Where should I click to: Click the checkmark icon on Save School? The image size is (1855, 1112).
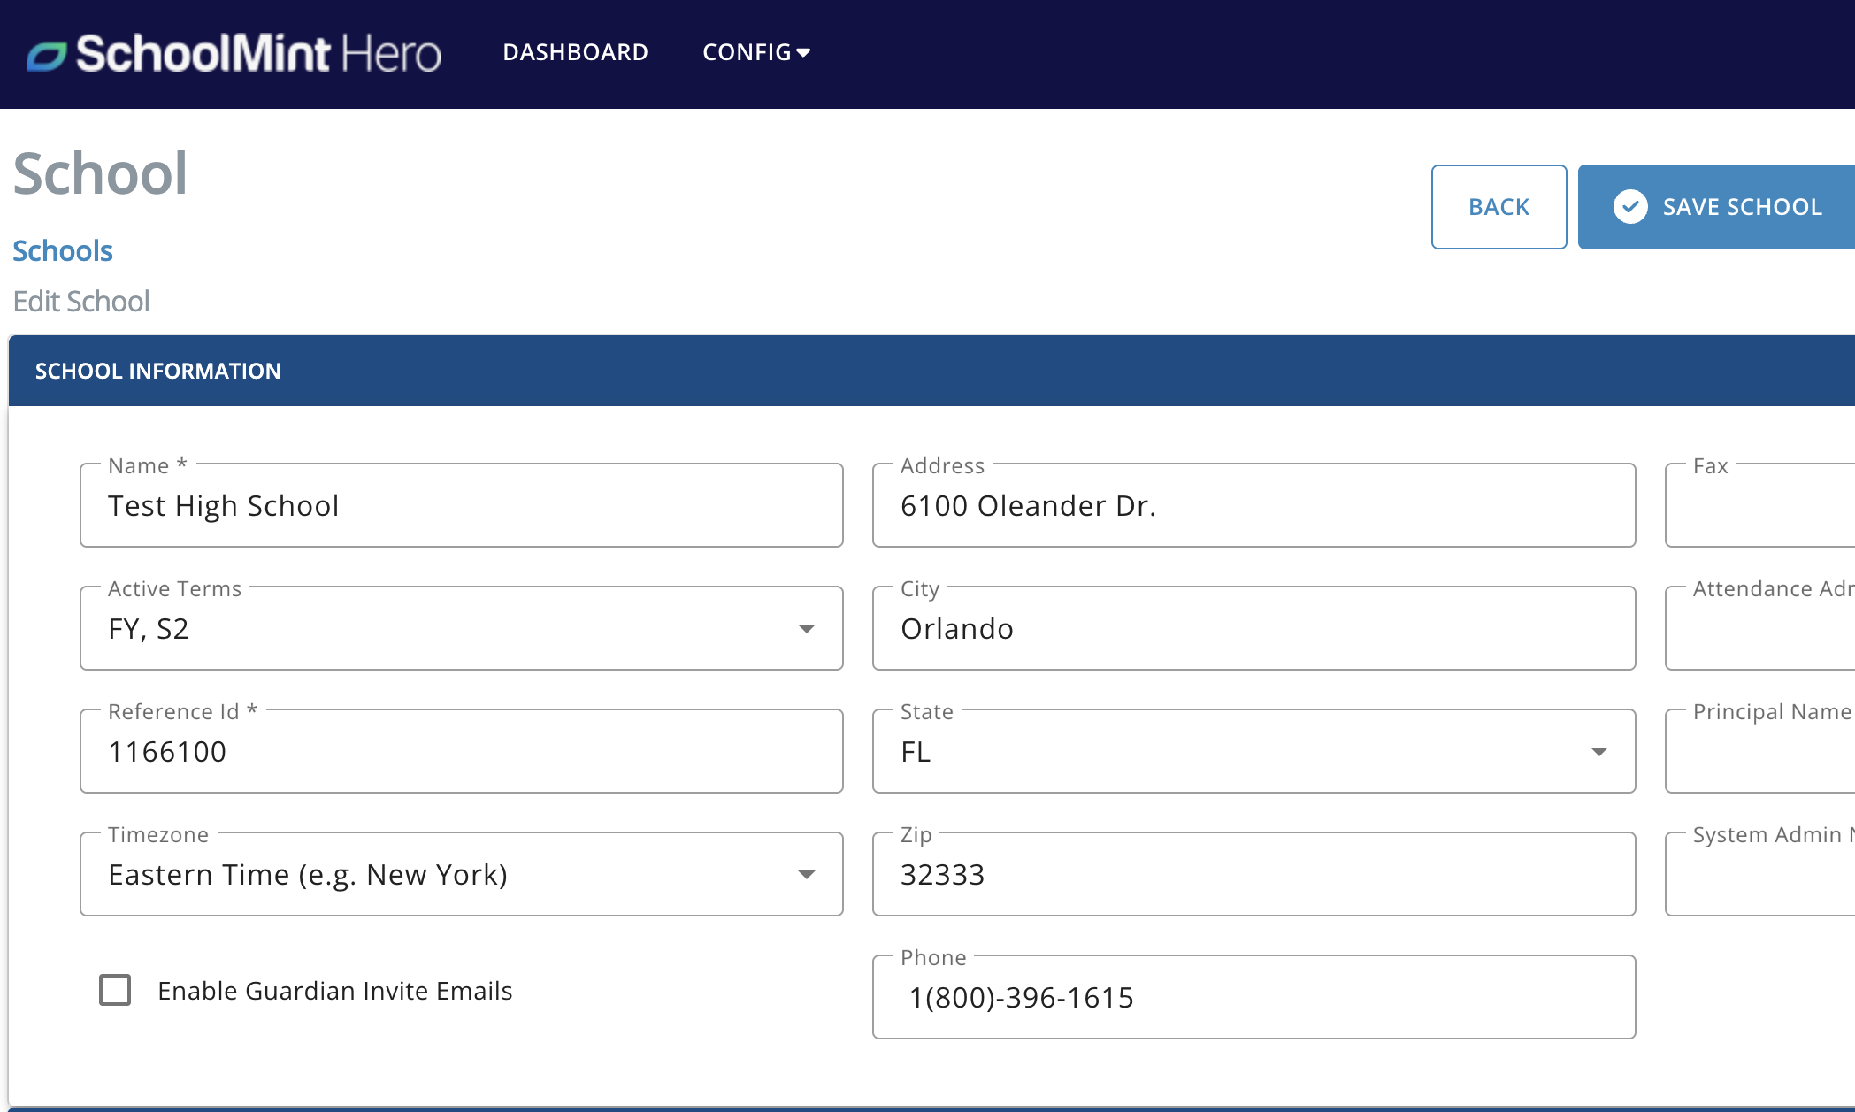point(1629,207)
